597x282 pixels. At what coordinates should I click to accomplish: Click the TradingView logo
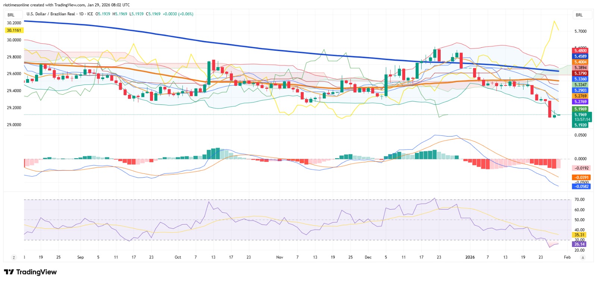[x=30, y=272]
